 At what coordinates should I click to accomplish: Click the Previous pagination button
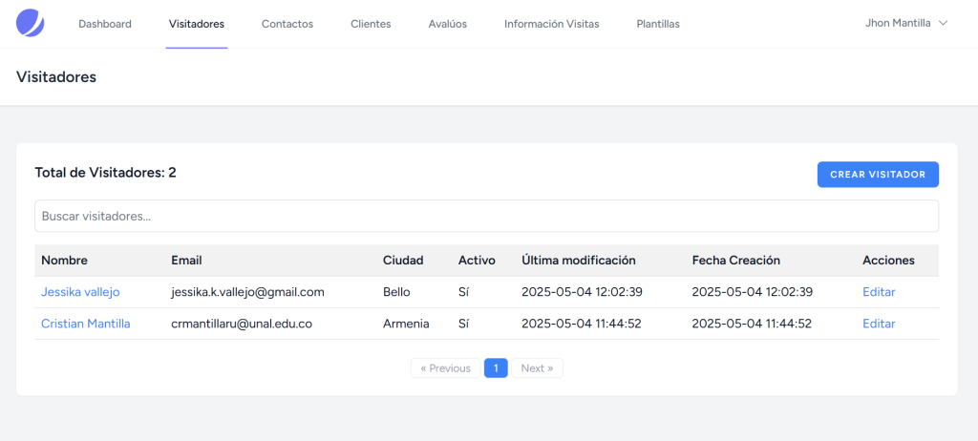(445, 368)
